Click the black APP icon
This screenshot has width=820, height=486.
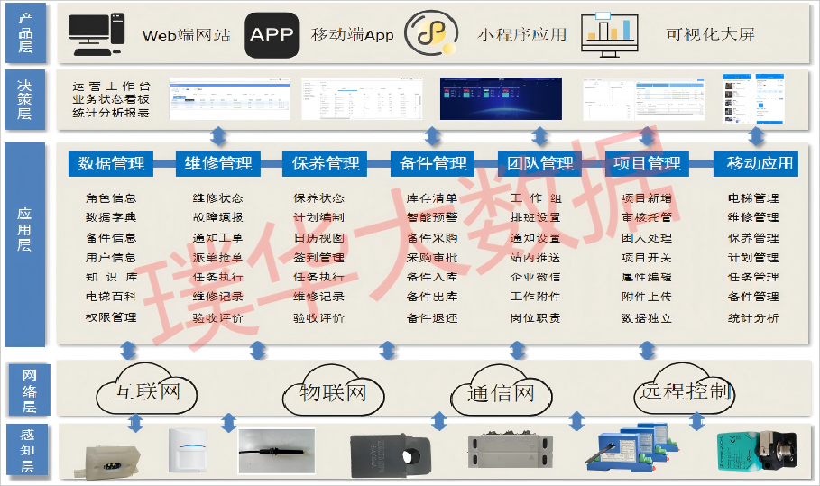(x=272, y=35)
